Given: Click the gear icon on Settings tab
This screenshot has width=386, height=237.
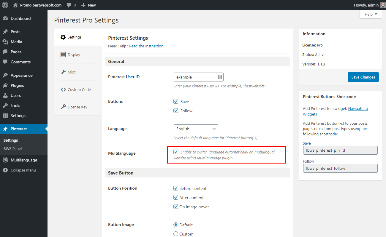Looking at the screenshot, I should coord(63,37).
